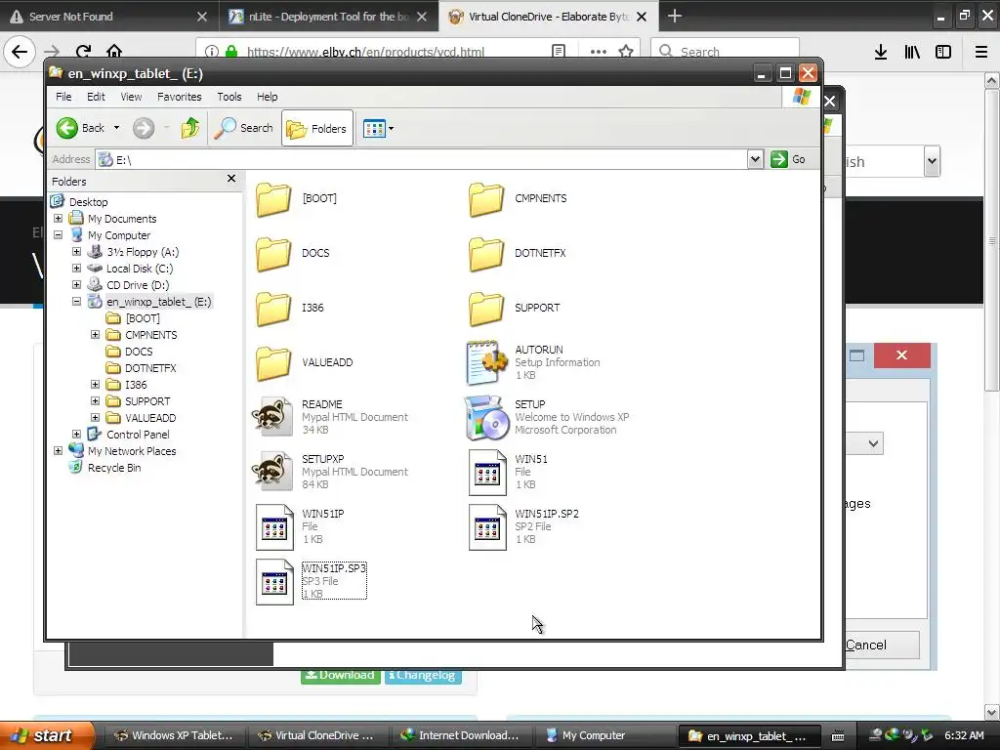Screen dimensions: 1000x750
Task: Open the Help menu
Action: [268, 97]
